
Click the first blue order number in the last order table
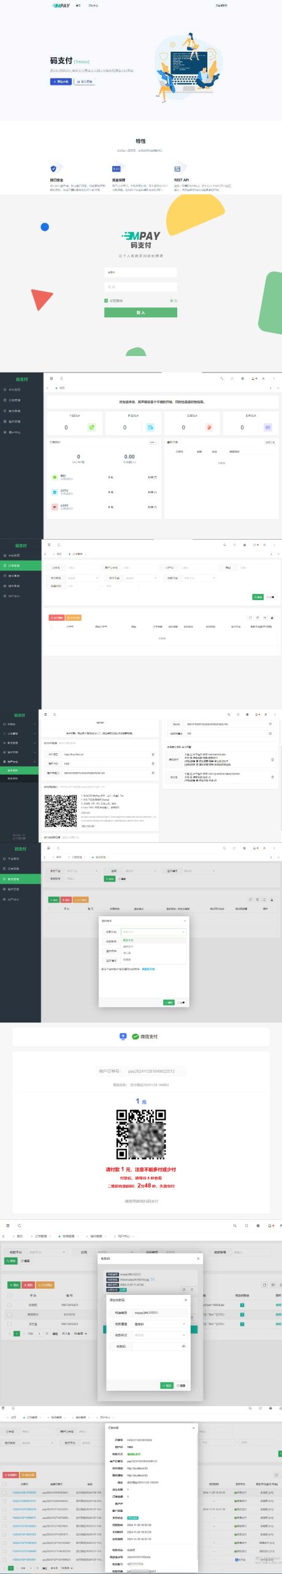pos(25,1492)
